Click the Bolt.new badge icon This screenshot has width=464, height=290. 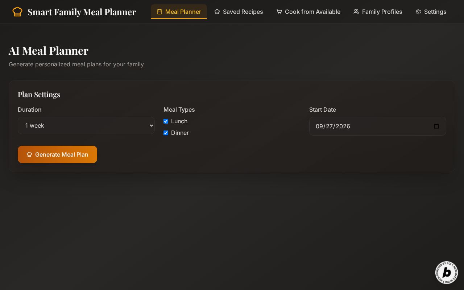point(447,273)
